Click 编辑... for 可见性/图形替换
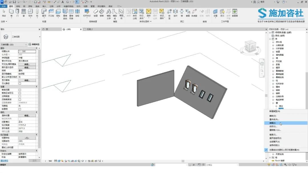Screen dimensions: 308x173 click(x=27, y=64)
